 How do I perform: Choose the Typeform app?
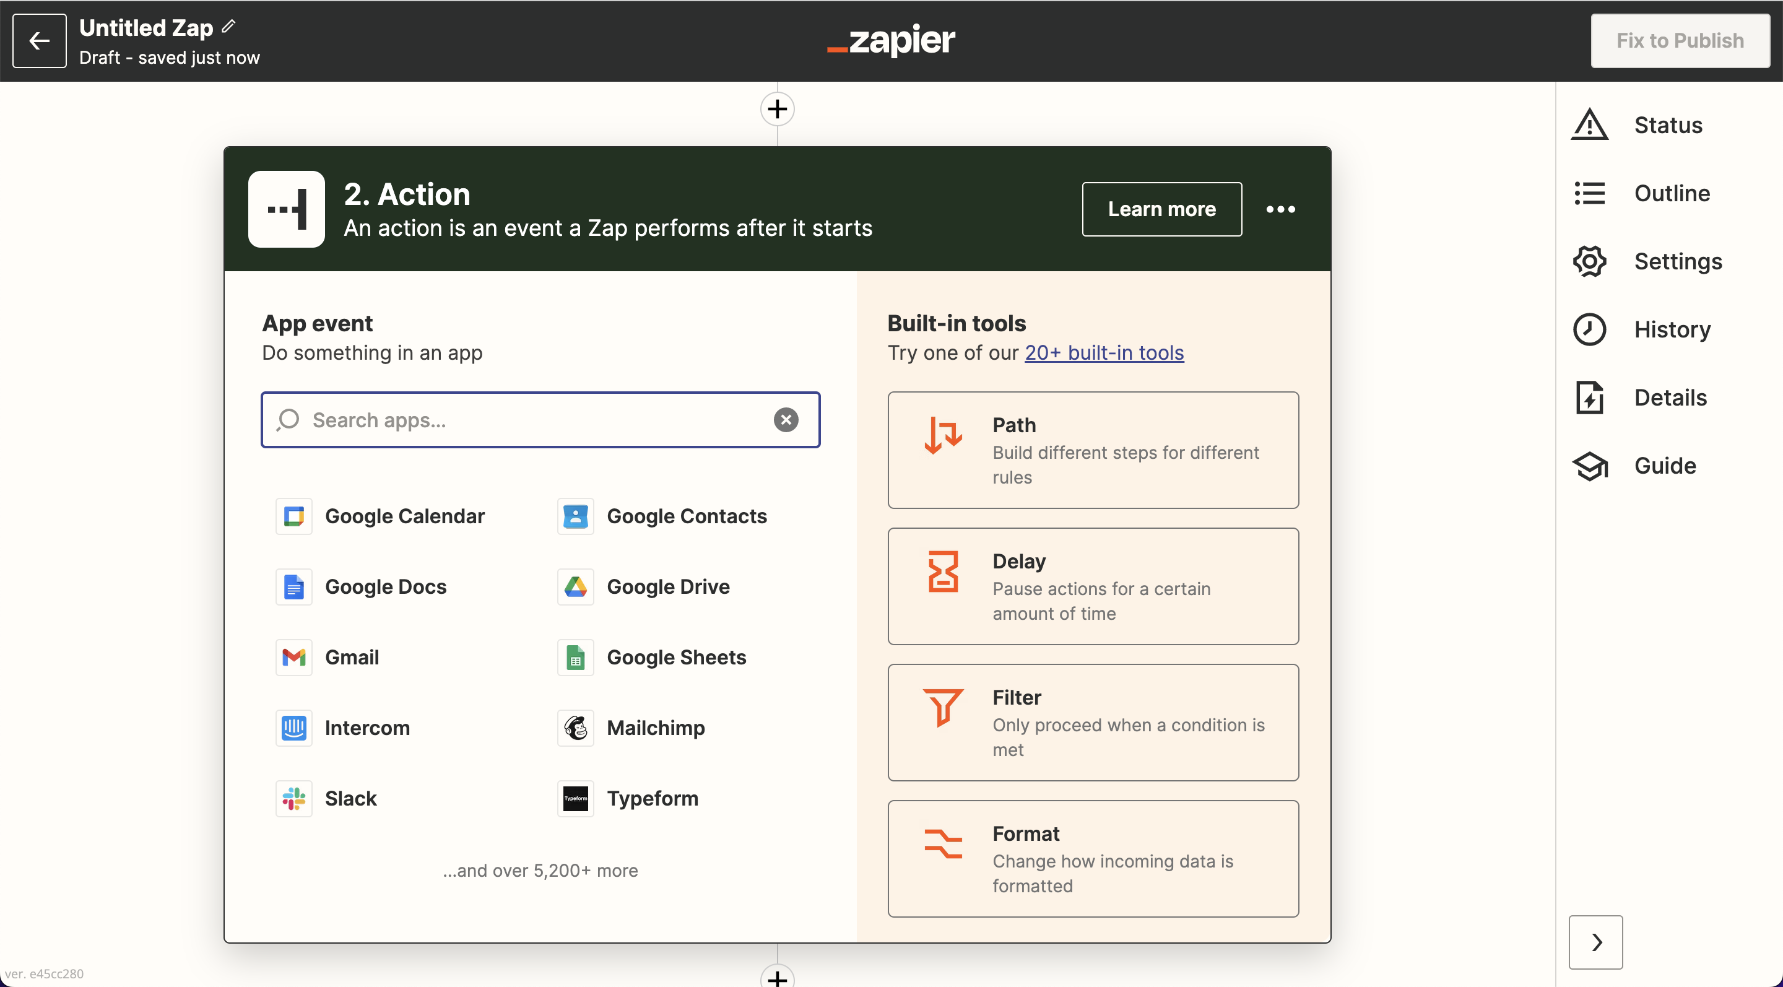coord(652,798)
